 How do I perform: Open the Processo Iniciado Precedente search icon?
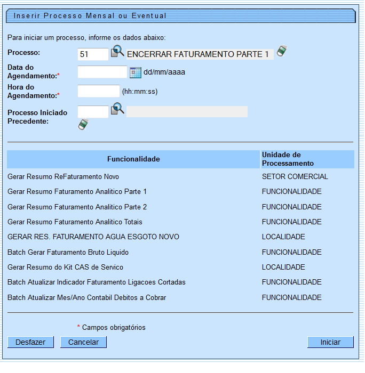(117, 110)
